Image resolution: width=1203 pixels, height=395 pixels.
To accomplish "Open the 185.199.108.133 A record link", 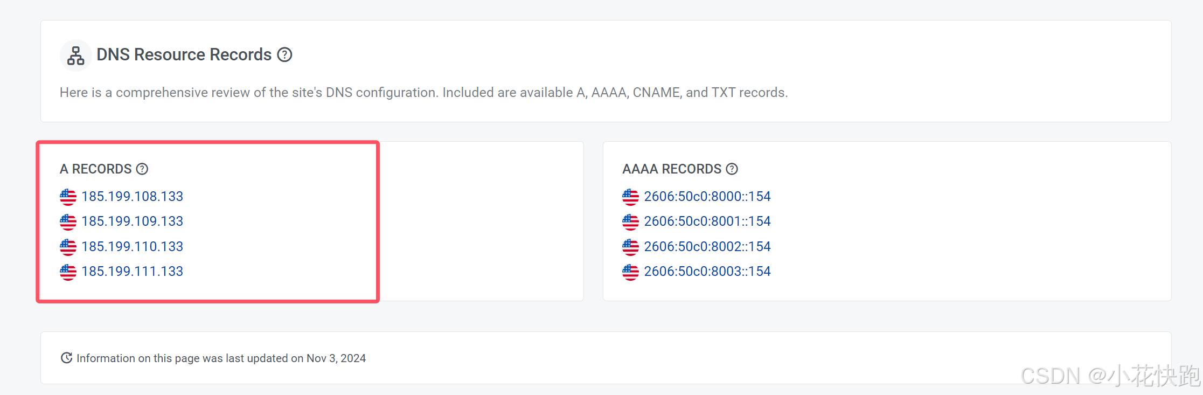I will click(133, 196).
